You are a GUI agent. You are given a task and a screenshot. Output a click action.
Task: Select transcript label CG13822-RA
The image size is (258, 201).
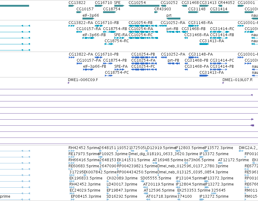(81, 22)
